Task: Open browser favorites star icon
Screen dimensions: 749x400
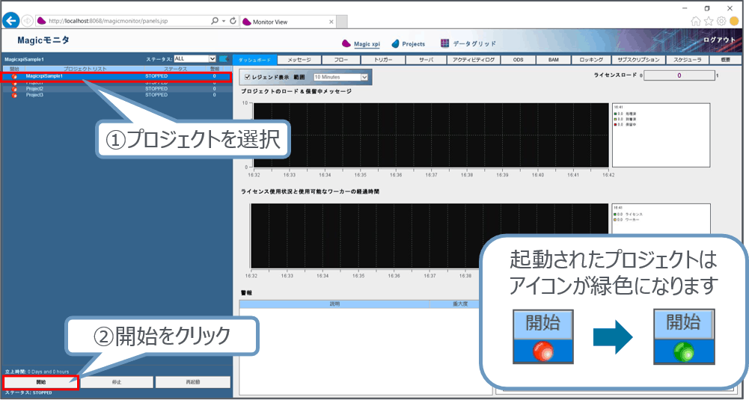Action: tap(709, 22)
